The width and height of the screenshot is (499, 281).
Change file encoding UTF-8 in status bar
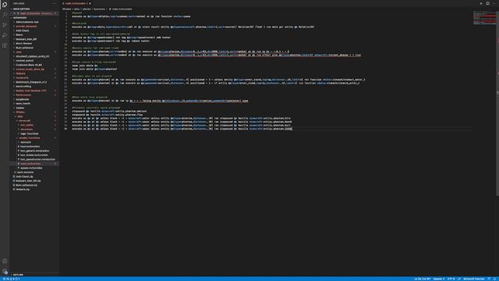pyautogui.click(x=451, y=279)
